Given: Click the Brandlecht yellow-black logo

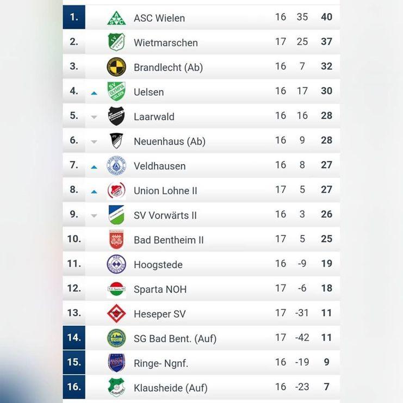Looking at the screenshot, I should (x=116, y=67).
